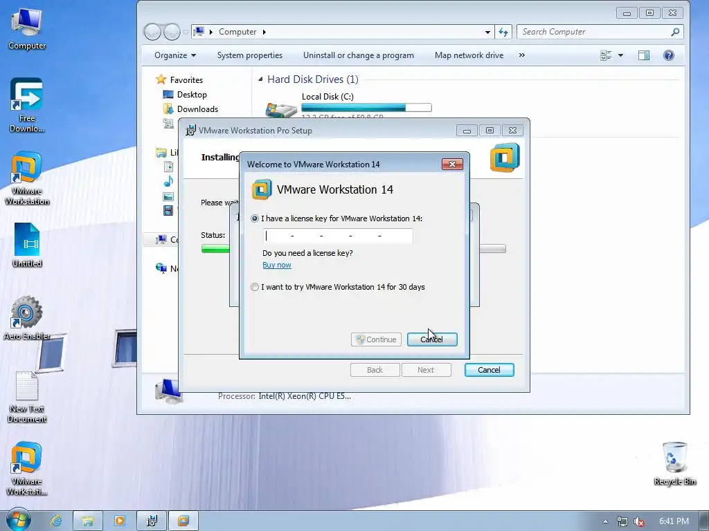Select the Computer breadcrumb in address bar
Screen dimensions: 709x531
coord(237,32)
